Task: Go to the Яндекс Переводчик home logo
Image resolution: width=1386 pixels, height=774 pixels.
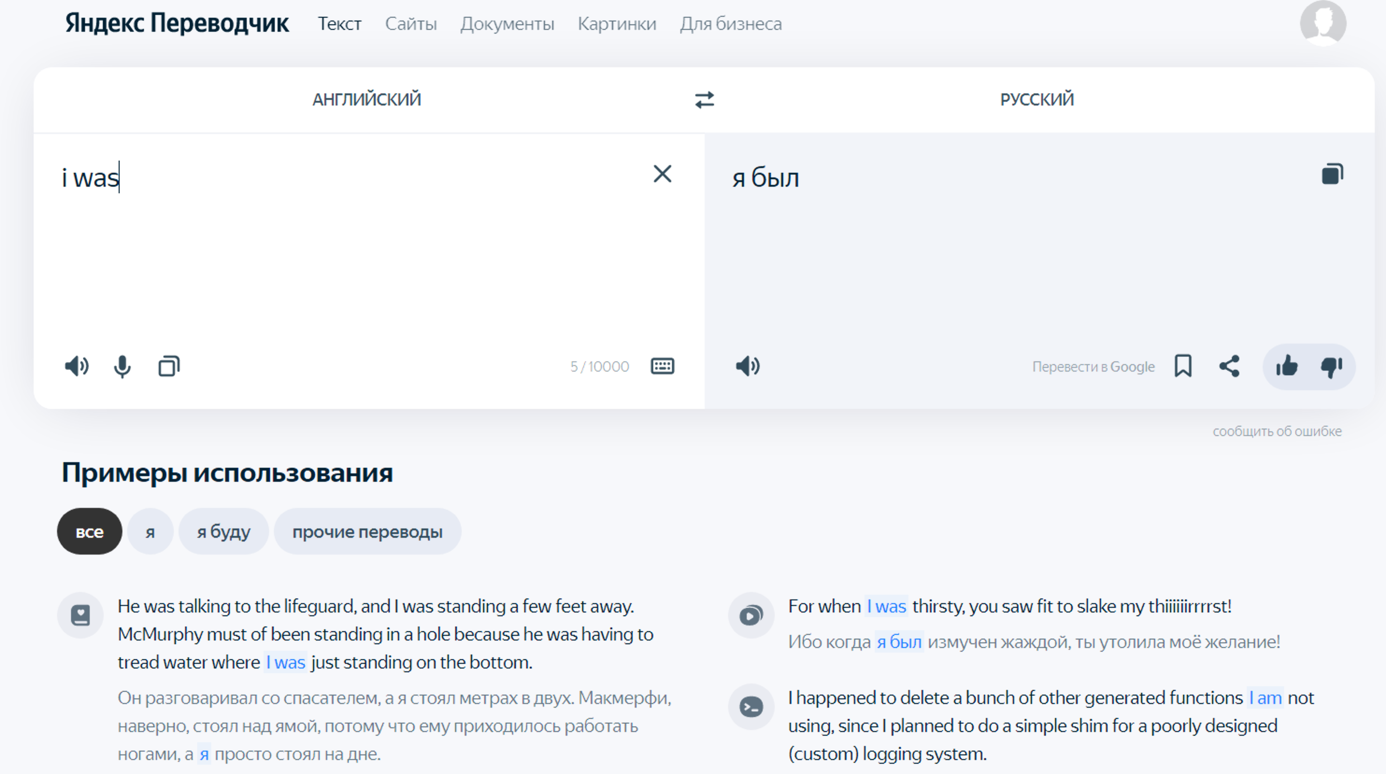Action: click(177, 23)
